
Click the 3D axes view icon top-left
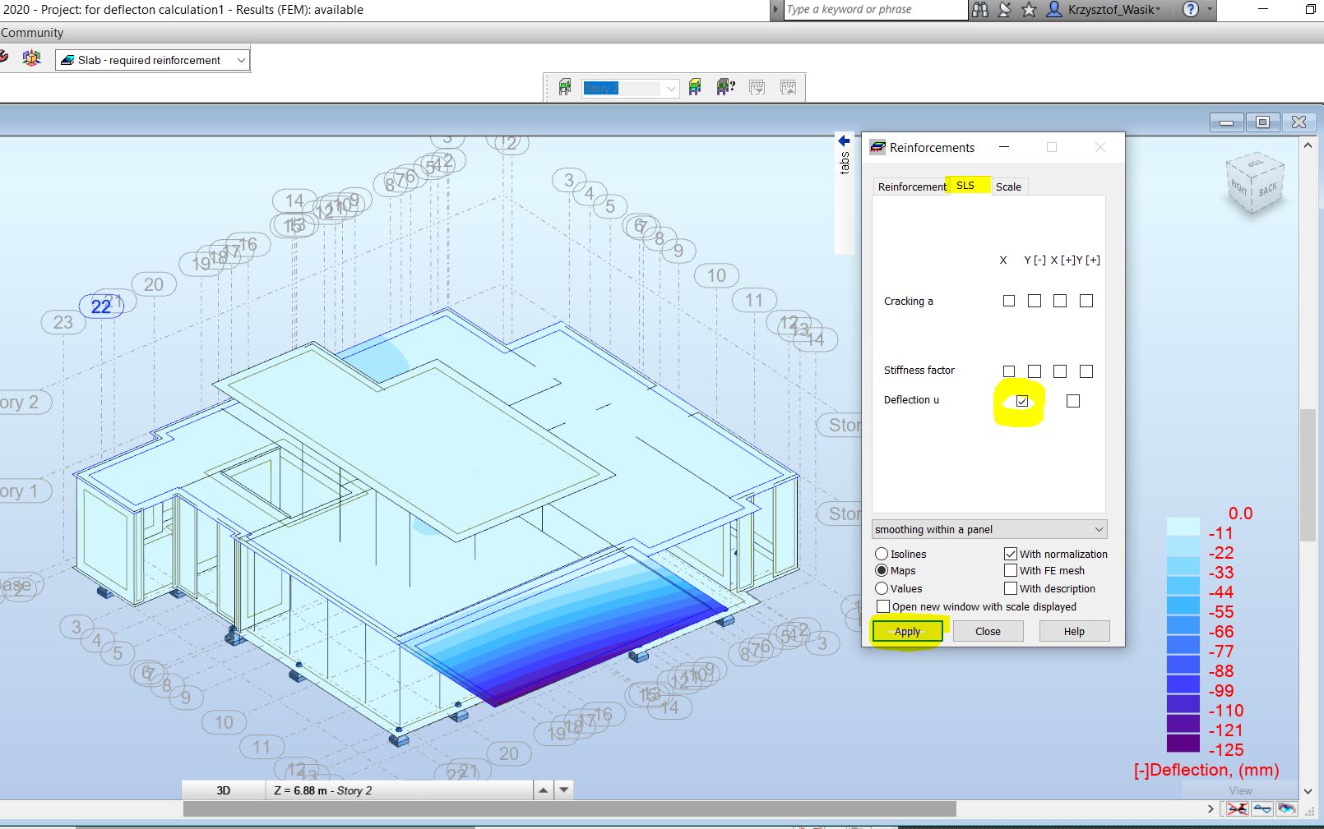(31, 58)
